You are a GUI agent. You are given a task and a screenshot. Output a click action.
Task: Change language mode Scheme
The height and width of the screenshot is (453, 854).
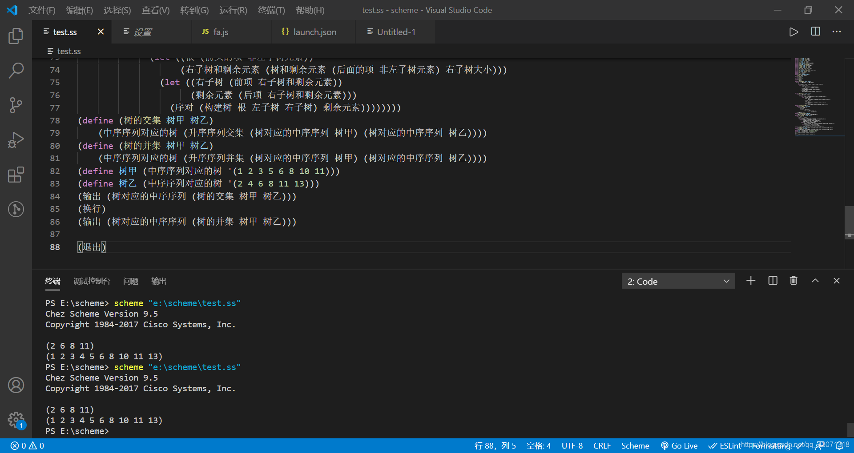click(x=635, y=446)
